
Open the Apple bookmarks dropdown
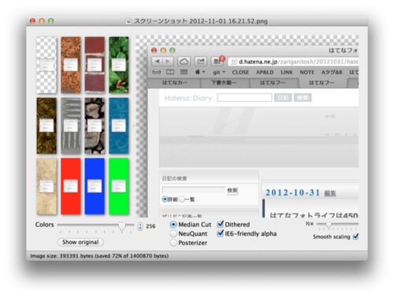point(200,72)
